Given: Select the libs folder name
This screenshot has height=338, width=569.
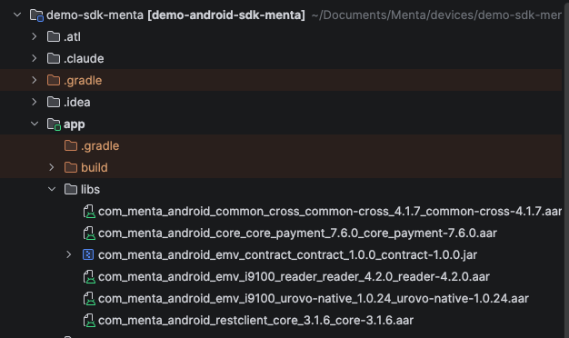Looking at the screenshot, I should [x=90, y=189].
